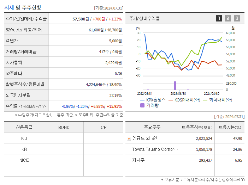Click the 52Weeks 최고/최저 row label
Viewport: 248px width, 185px height.
[24, 30]
